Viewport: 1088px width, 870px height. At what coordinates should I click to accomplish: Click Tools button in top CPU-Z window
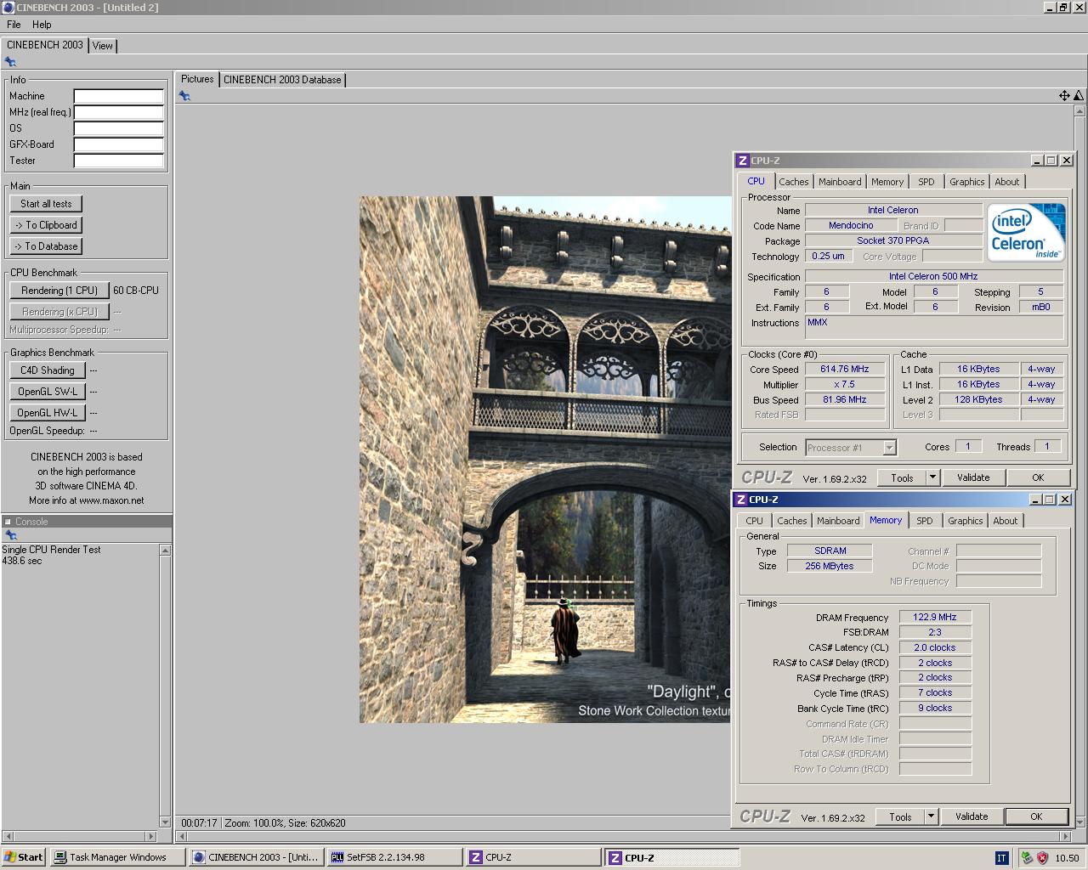[902, 477]
